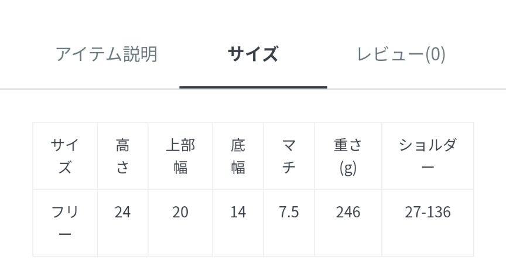506x273 pixels.
Task: Select the フリー size cell
Action: coord(65,223)
